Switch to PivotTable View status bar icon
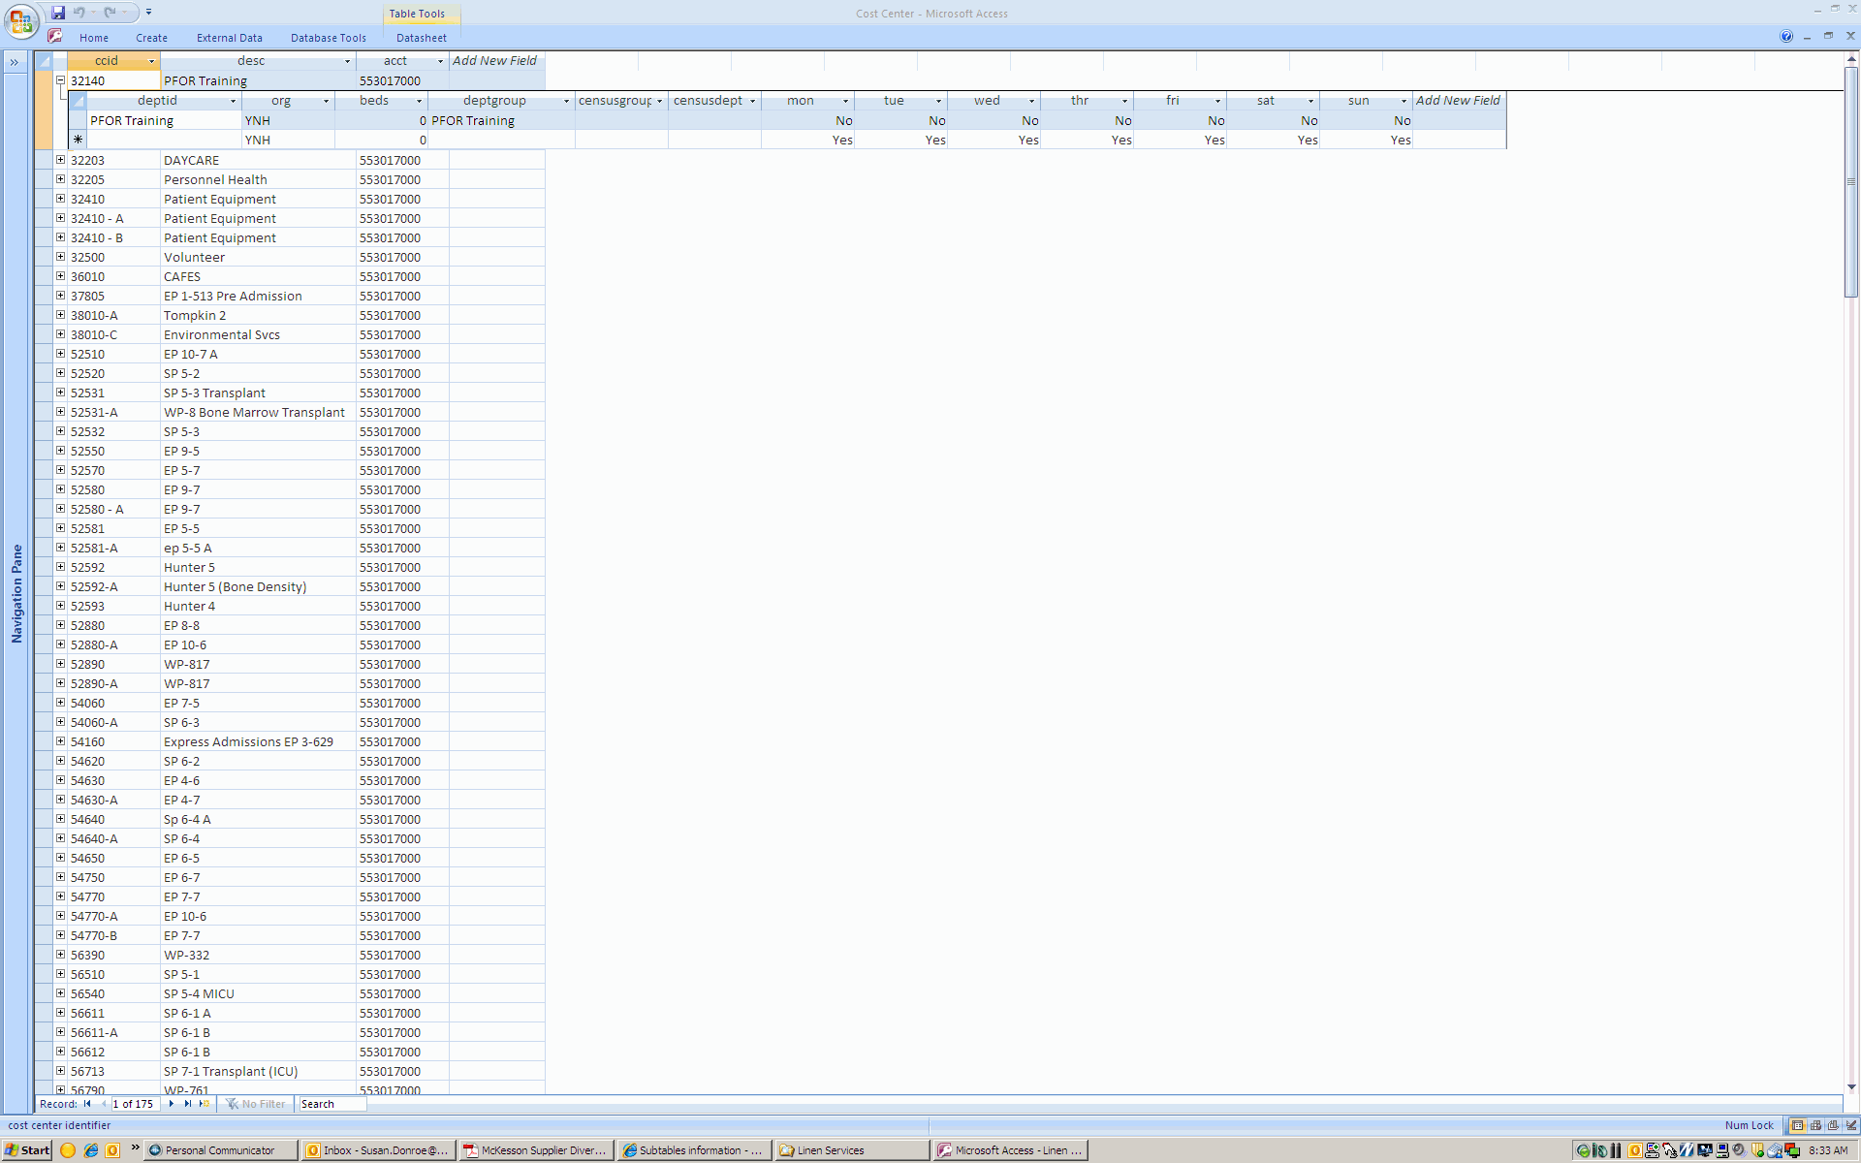This screenshot has height=1163, width=1861. [x=1815, y=1125]
